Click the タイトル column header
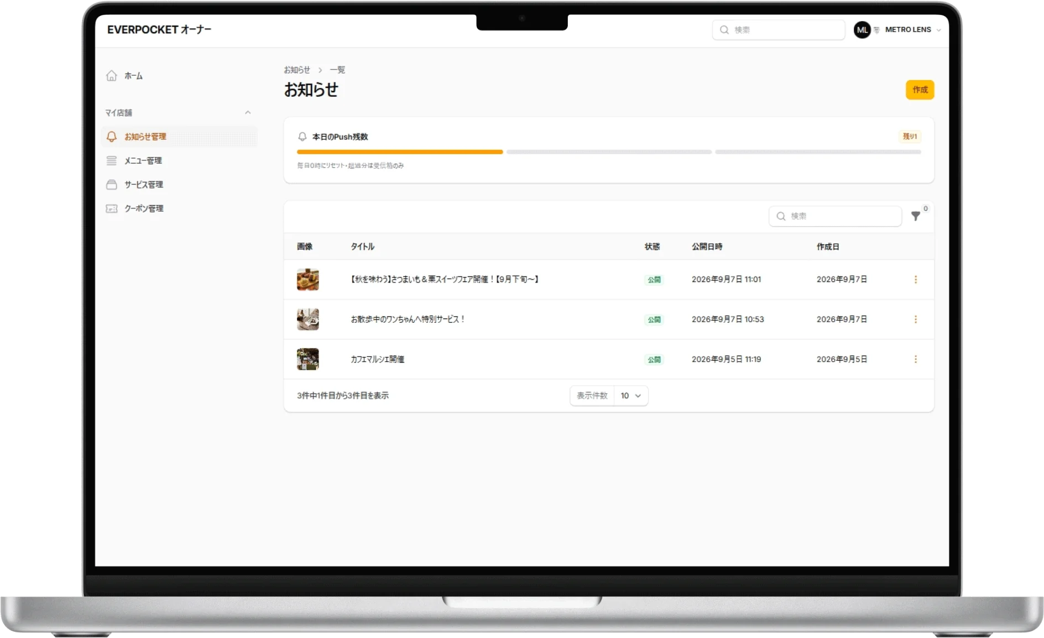The width and height of the screenshot is (1044, 638). coord(363,247)
